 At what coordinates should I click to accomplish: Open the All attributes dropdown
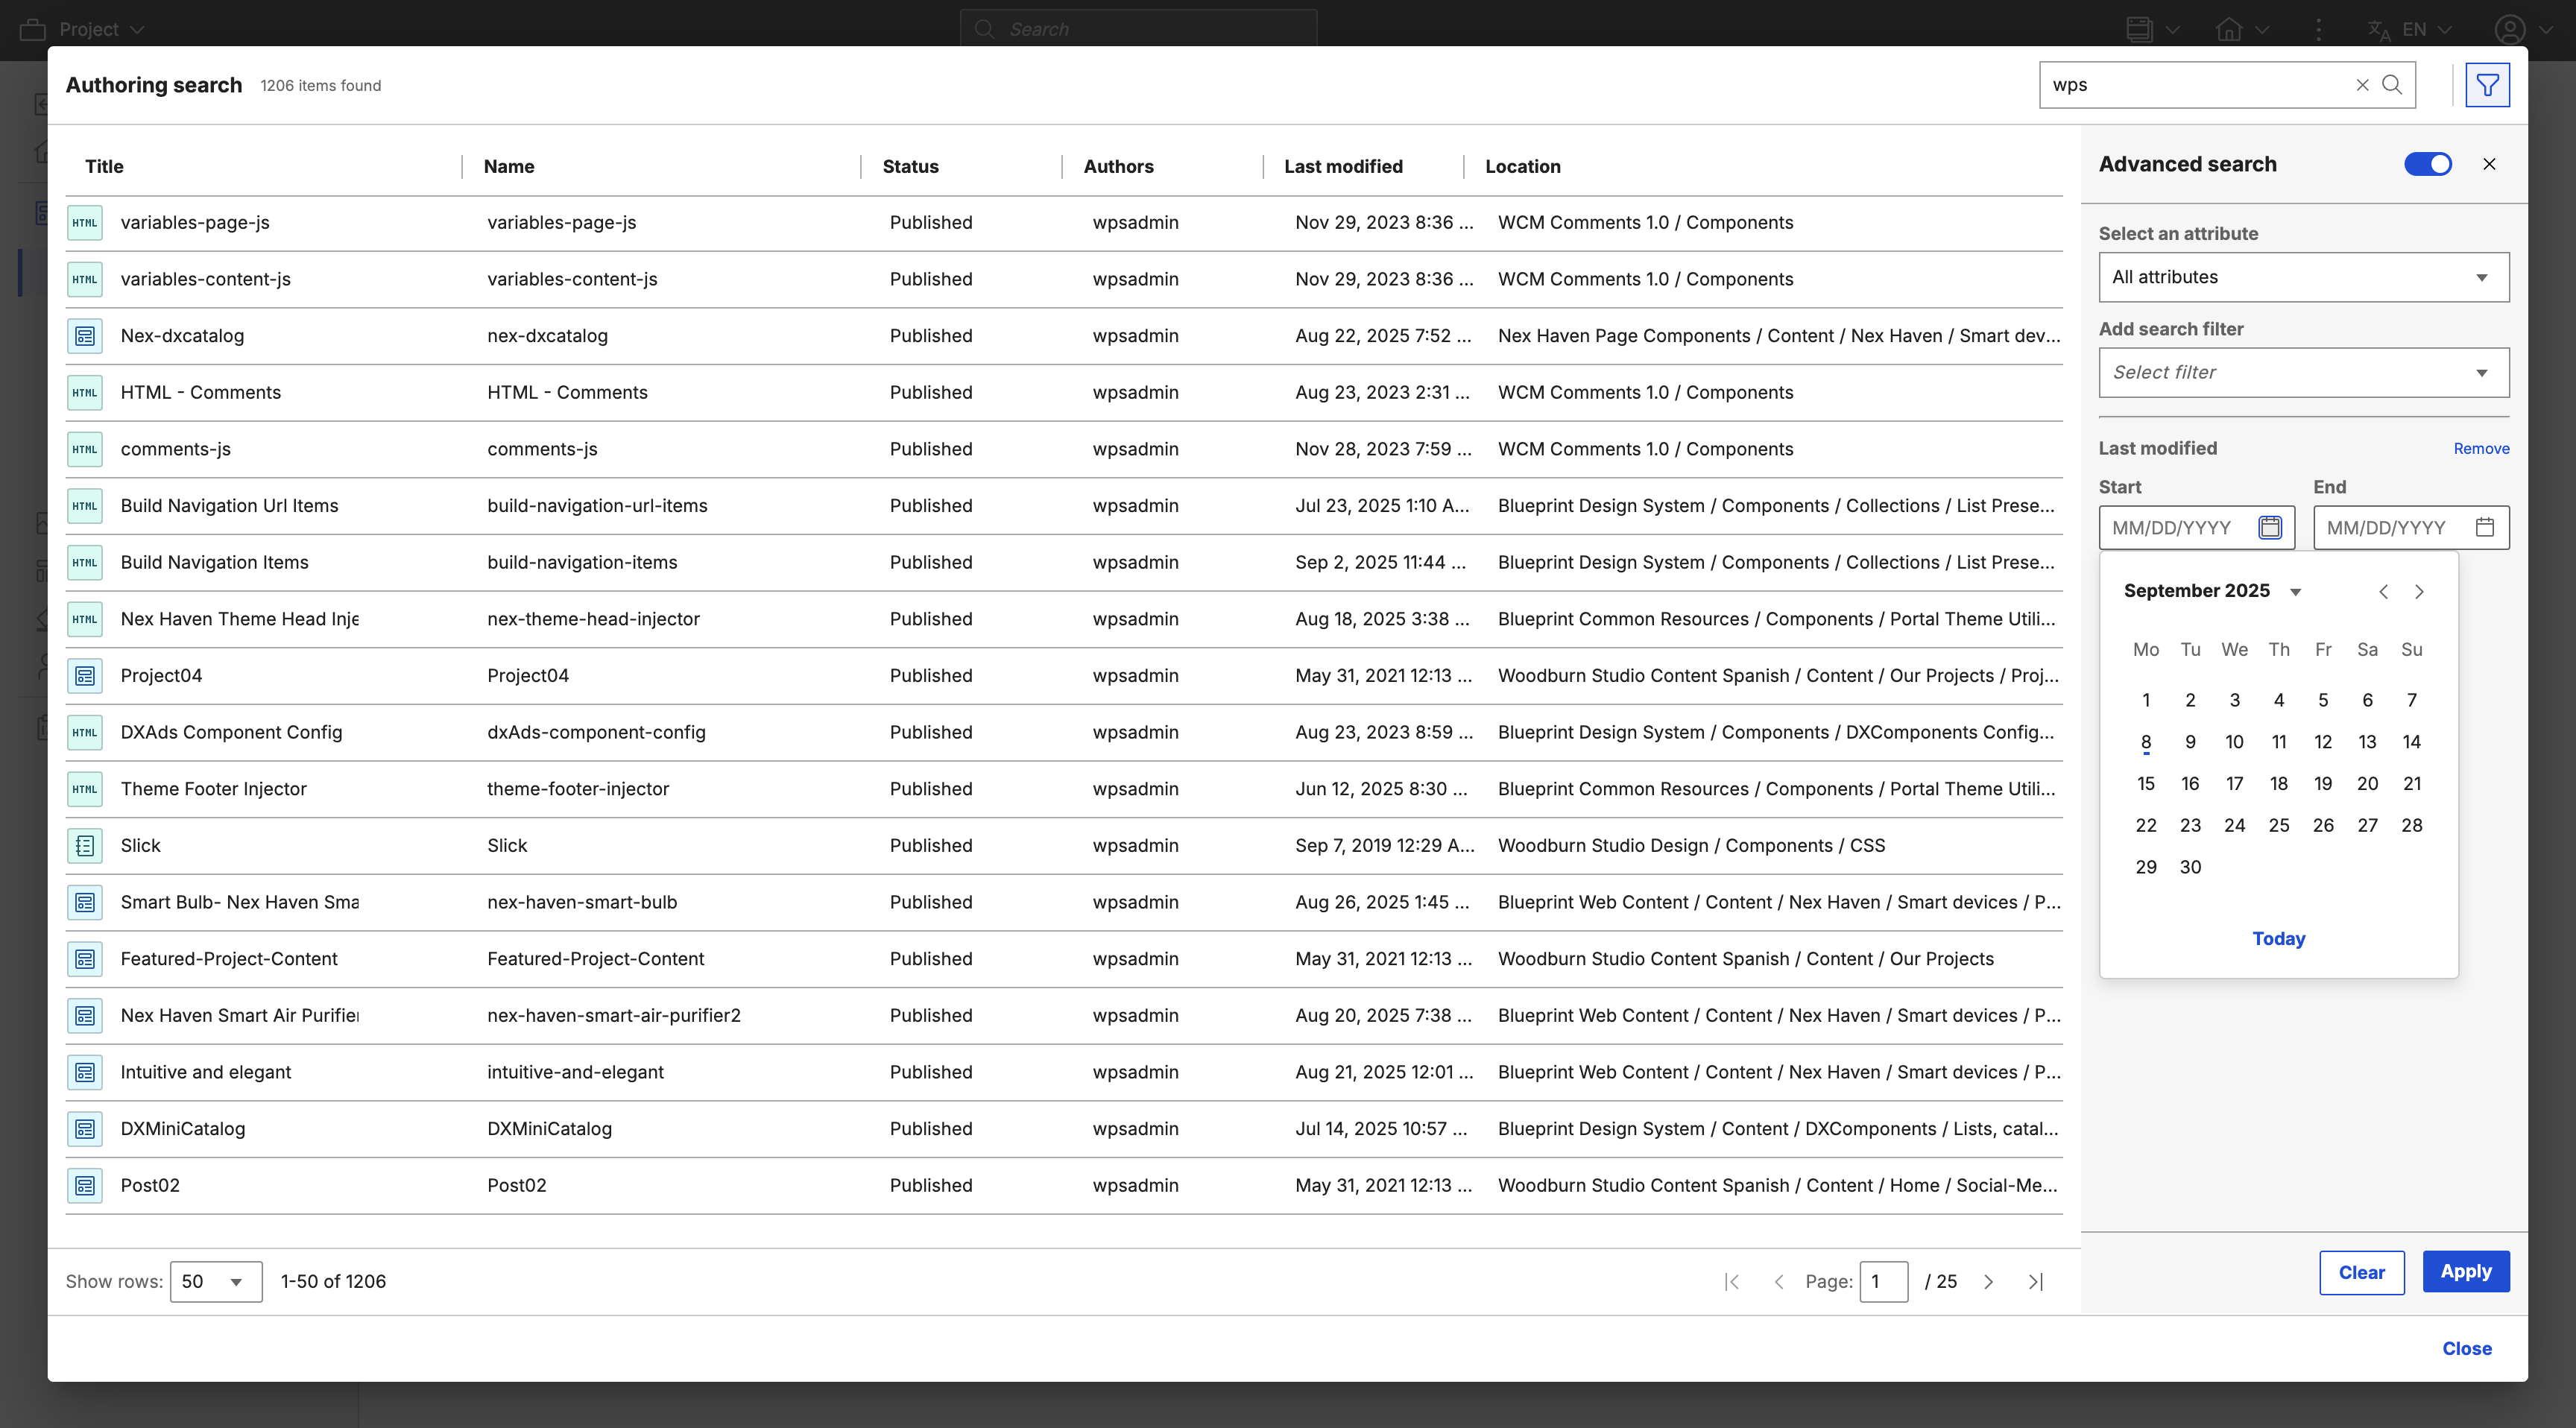point(2303,277)
